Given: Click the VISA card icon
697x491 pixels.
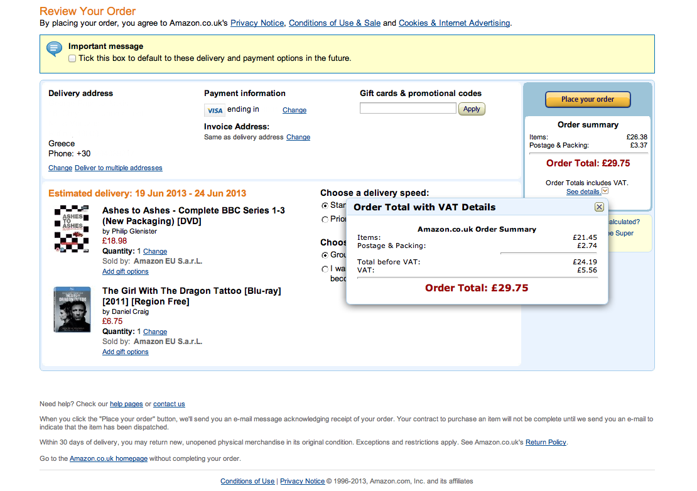Looking at the screenshot, I should point(215,111).
